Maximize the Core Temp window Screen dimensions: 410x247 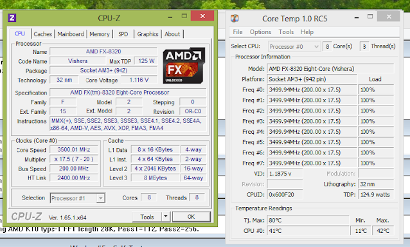(x=370, y=17)
